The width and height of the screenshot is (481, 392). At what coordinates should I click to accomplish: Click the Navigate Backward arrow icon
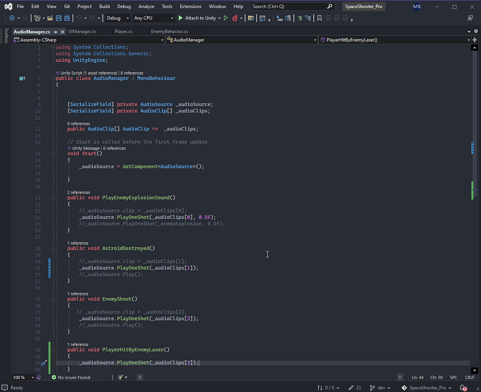(12, 18)
